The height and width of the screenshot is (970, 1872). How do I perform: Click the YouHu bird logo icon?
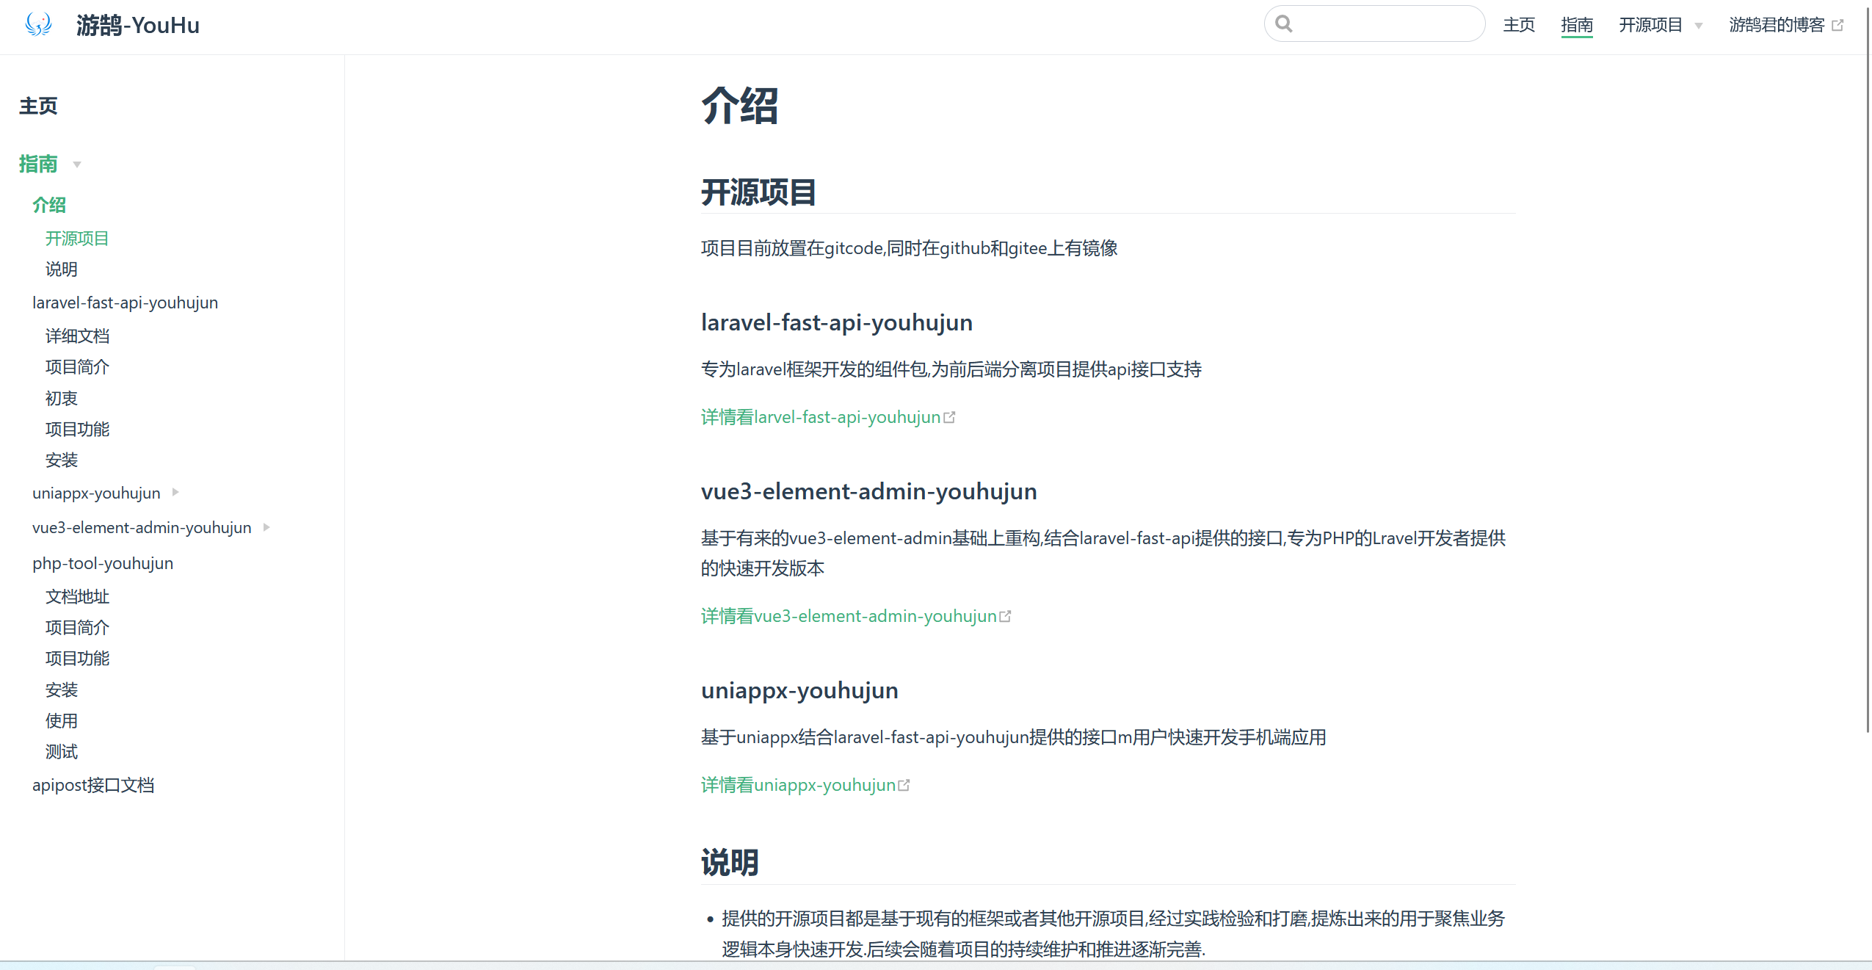tap(38, 24)
